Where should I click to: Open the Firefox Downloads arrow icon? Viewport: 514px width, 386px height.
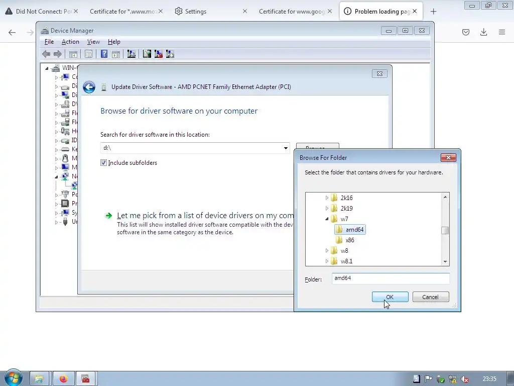coord(483,32)
